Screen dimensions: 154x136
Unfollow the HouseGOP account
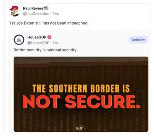(138, 40)
